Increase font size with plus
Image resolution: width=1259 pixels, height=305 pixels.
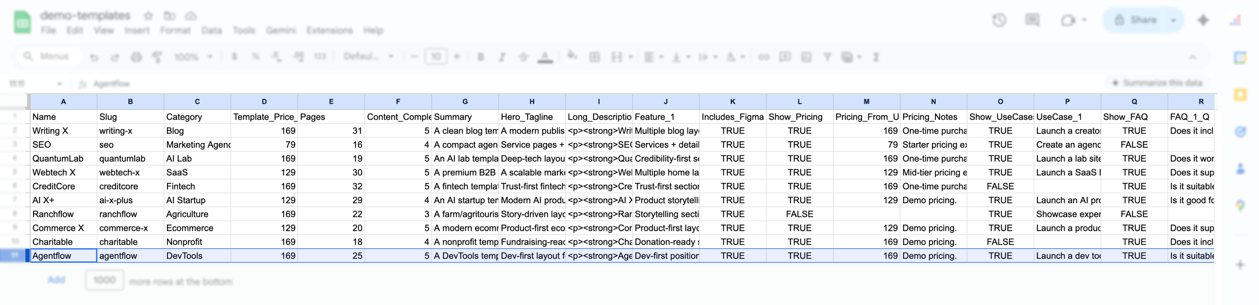coord(457,57)
